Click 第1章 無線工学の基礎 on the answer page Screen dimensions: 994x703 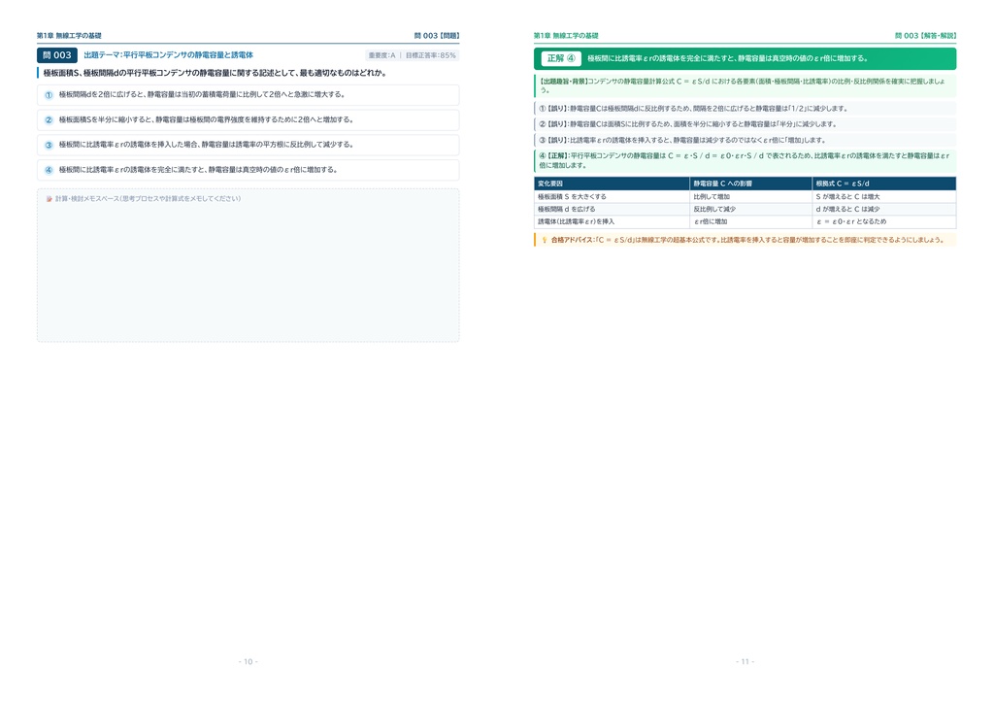tap(566, 36)
